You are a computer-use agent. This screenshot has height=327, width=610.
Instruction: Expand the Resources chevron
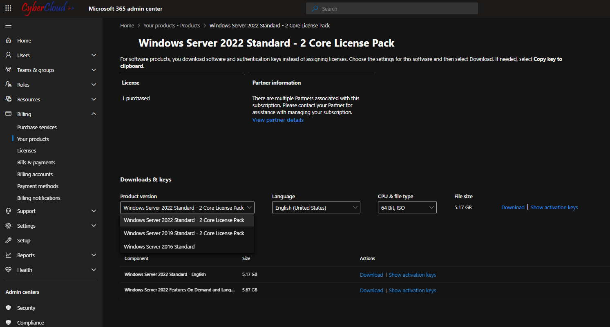94,99
